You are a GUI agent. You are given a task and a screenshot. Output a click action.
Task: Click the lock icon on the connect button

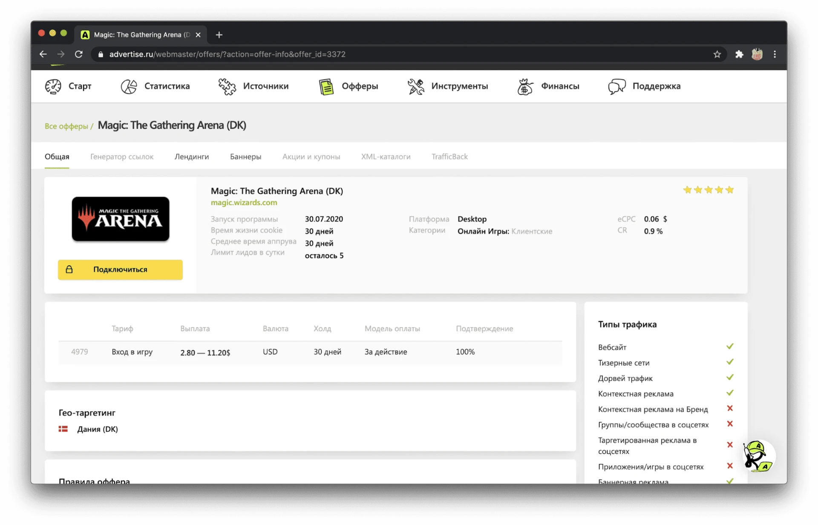pos(69,270)
